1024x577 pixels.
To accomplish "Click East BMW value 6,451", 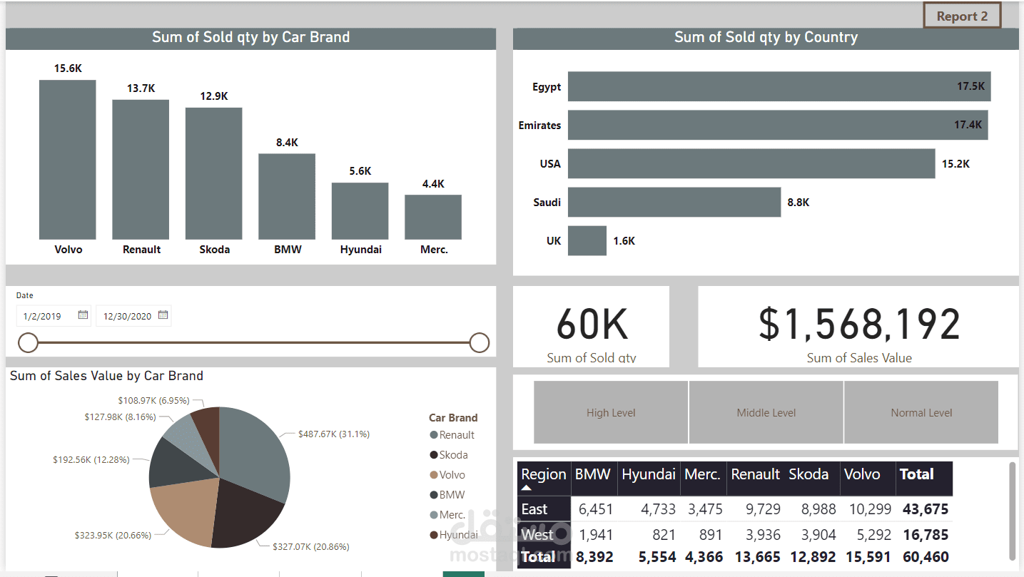I will [596, 509].
